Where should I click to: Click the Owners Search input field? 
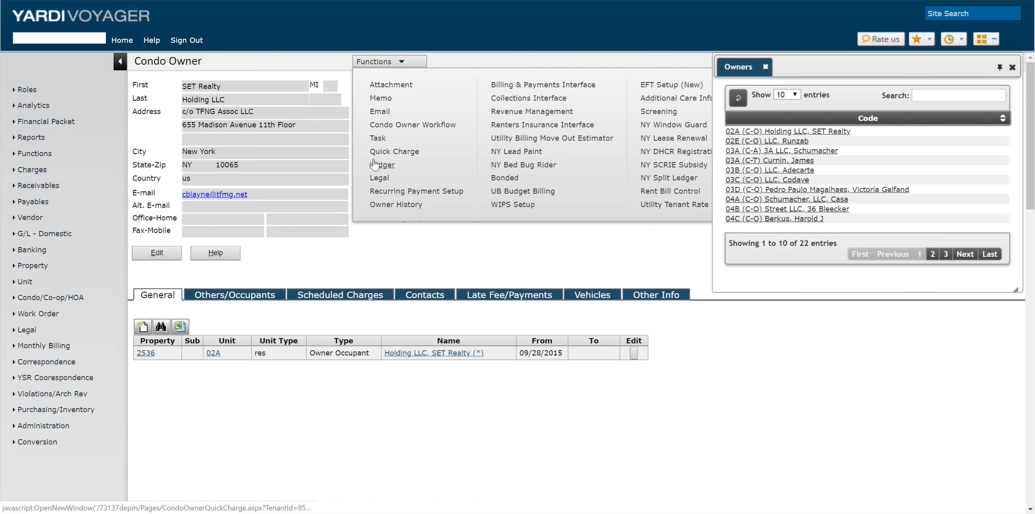(958, 95)
